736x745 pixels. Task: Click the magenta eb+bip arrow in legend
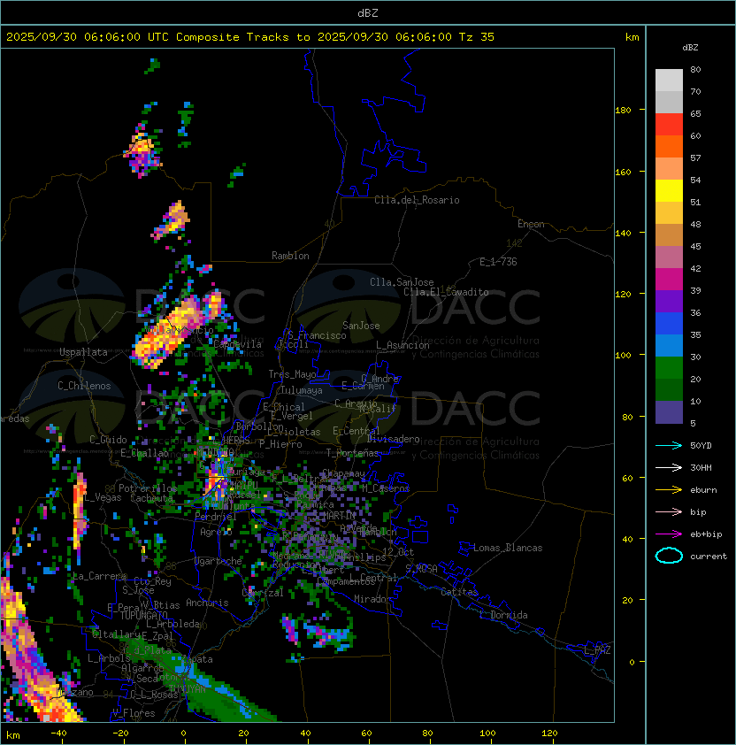click(x=669, y=534)
